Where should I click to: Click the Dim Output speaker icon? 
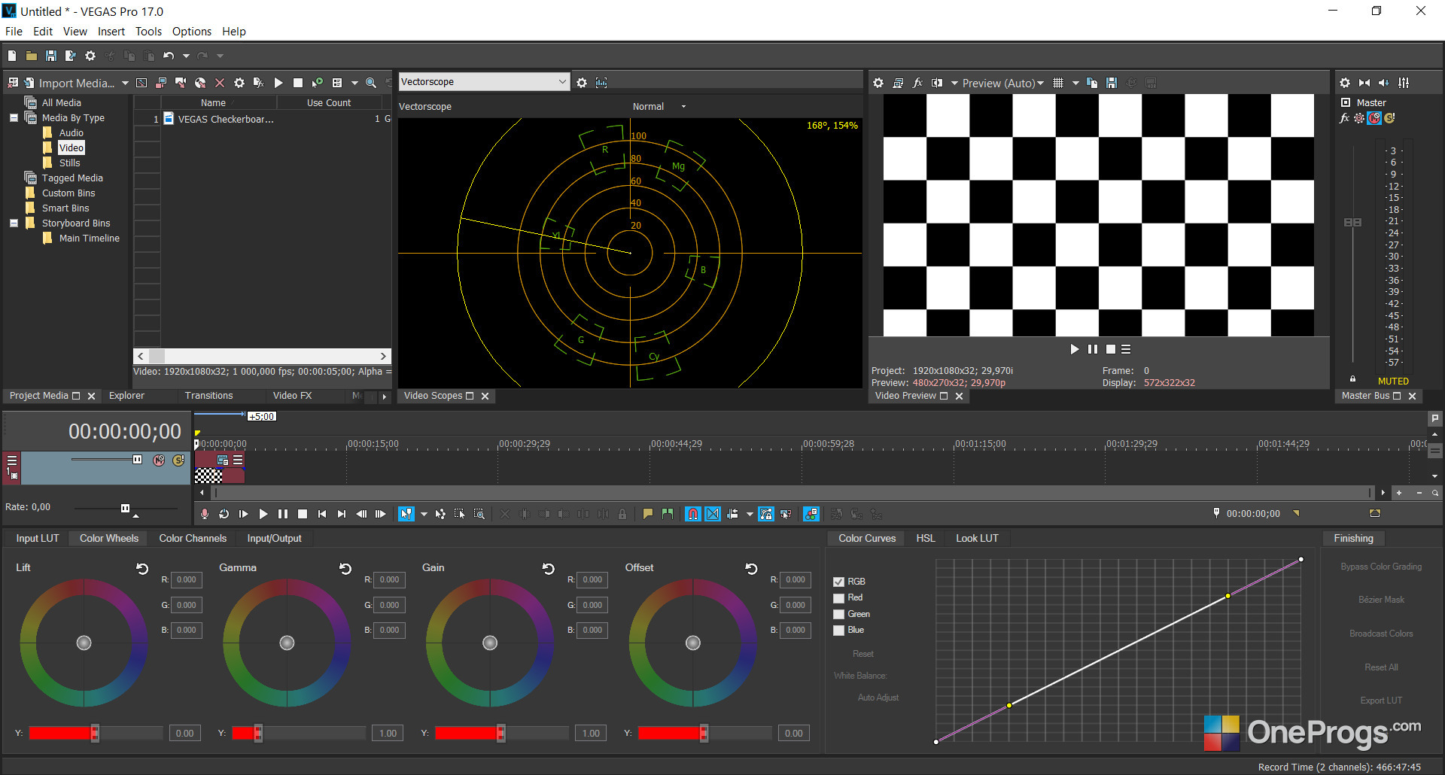(x=1384, y=83)
